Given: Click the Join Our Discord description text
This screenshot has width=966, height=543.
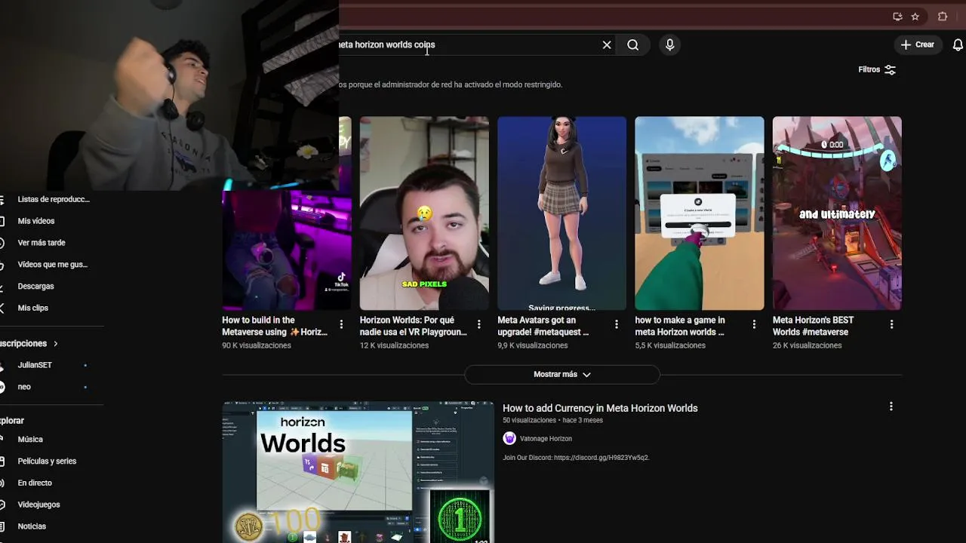Looking at the screenshot, I should tap(576, 458).
